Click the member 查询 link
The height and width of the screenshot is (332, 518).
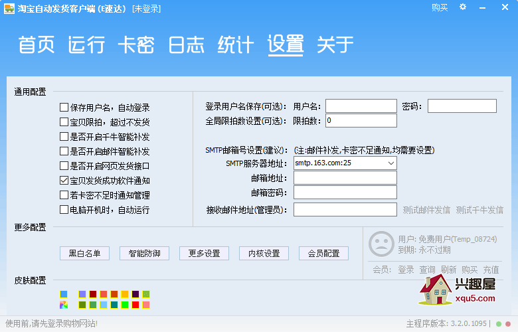coord(428,270)
